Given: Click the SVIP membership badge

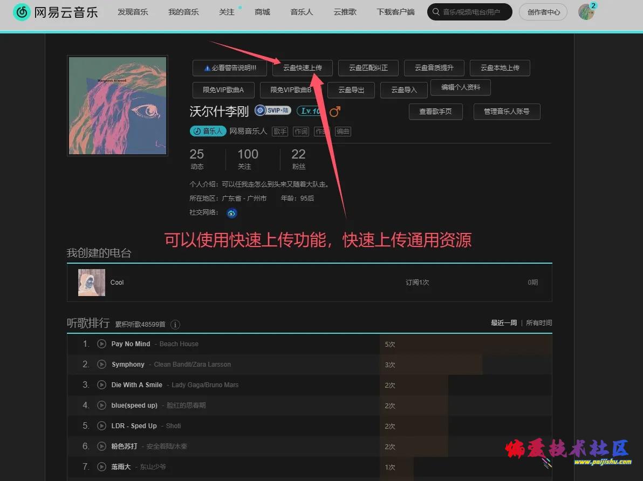Looking at the screenshot, I should (x=273, y=111).
